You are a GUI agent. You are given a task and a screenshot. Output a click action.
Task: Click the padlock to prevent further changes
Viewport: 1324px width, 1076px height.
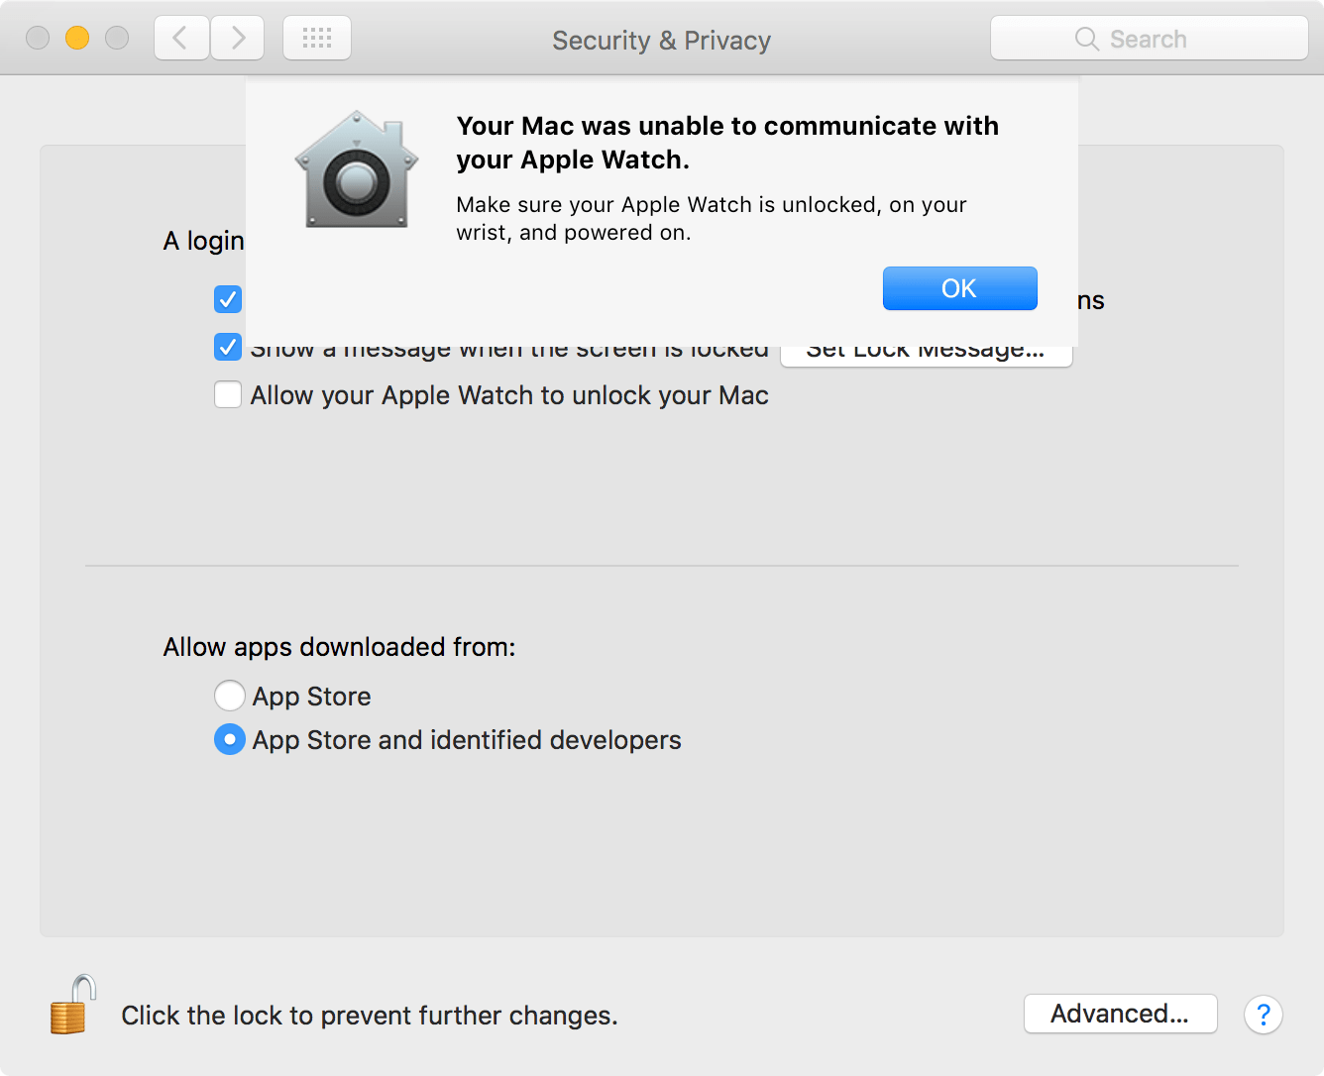coord(73,1005)
